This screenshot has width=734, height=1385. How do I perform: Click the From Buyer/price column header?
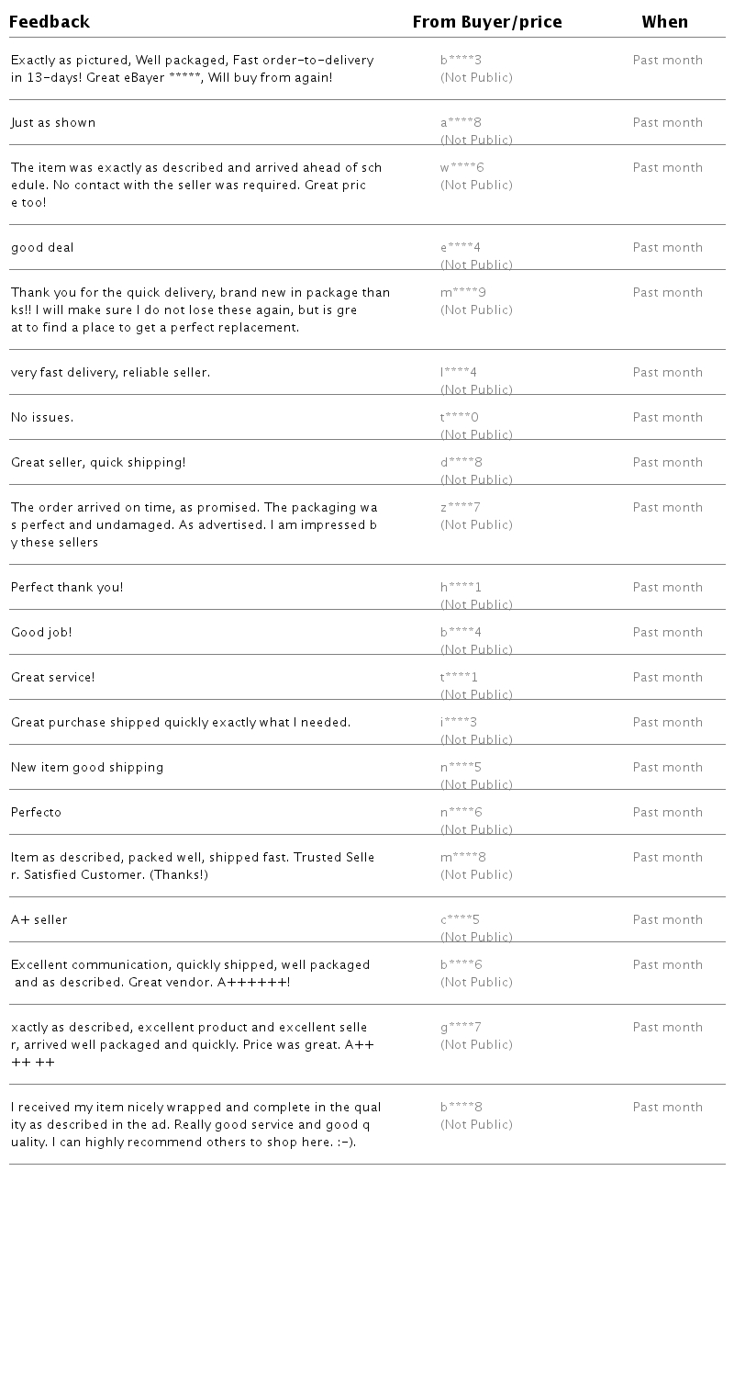point(486,22)
